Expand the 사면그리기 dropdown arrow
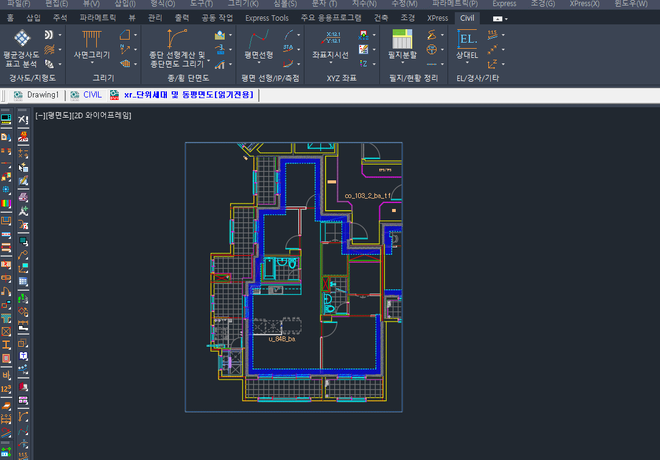The image size is (660, 460). click(x=92, y=63)
